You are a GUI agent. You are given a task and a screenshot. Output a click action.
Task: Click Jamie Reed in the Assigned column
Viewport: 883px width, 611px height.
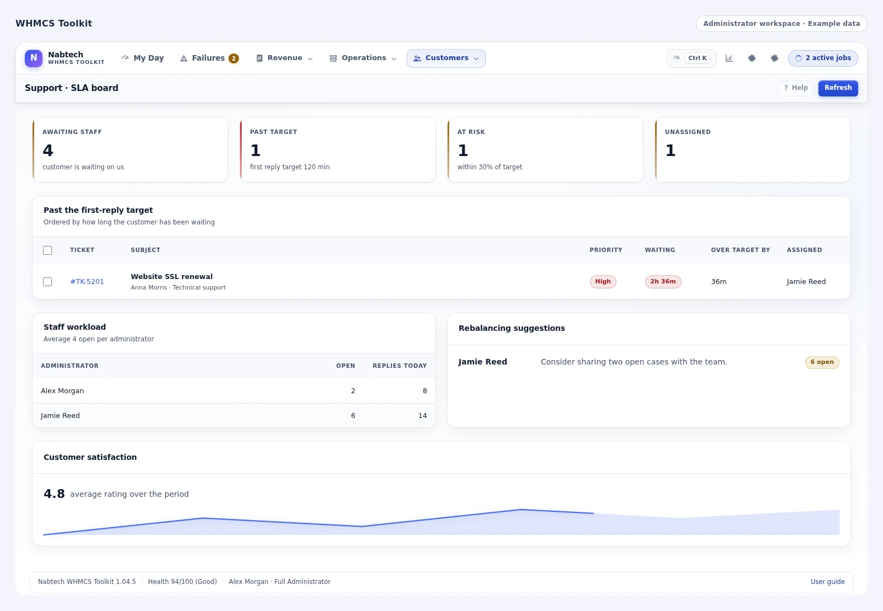tap(806, 282)
